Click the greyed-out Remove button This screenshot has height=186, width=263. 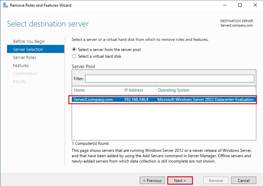216,181
